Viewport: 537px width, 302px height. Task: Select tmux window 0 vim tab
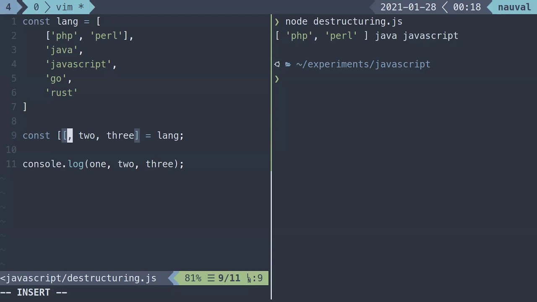point(59,7)
